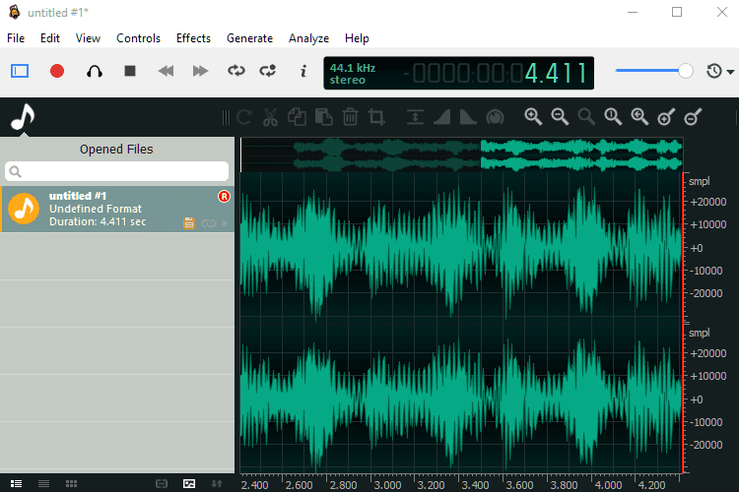Select the untitled #1 file entry
The width and height of the screenshot is (739, 492).
pos(117,209)
